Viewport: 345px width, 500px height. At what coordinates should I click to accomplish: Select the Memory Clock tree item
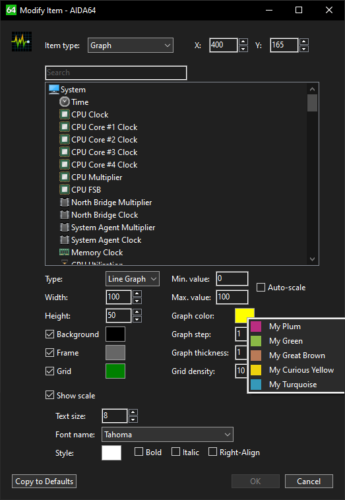coord(97,253)
